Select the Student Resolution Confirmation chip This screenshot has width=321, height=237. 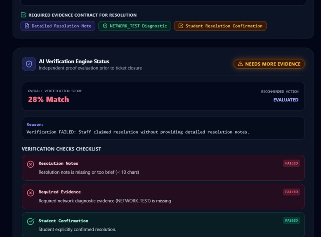coord(220,26)
